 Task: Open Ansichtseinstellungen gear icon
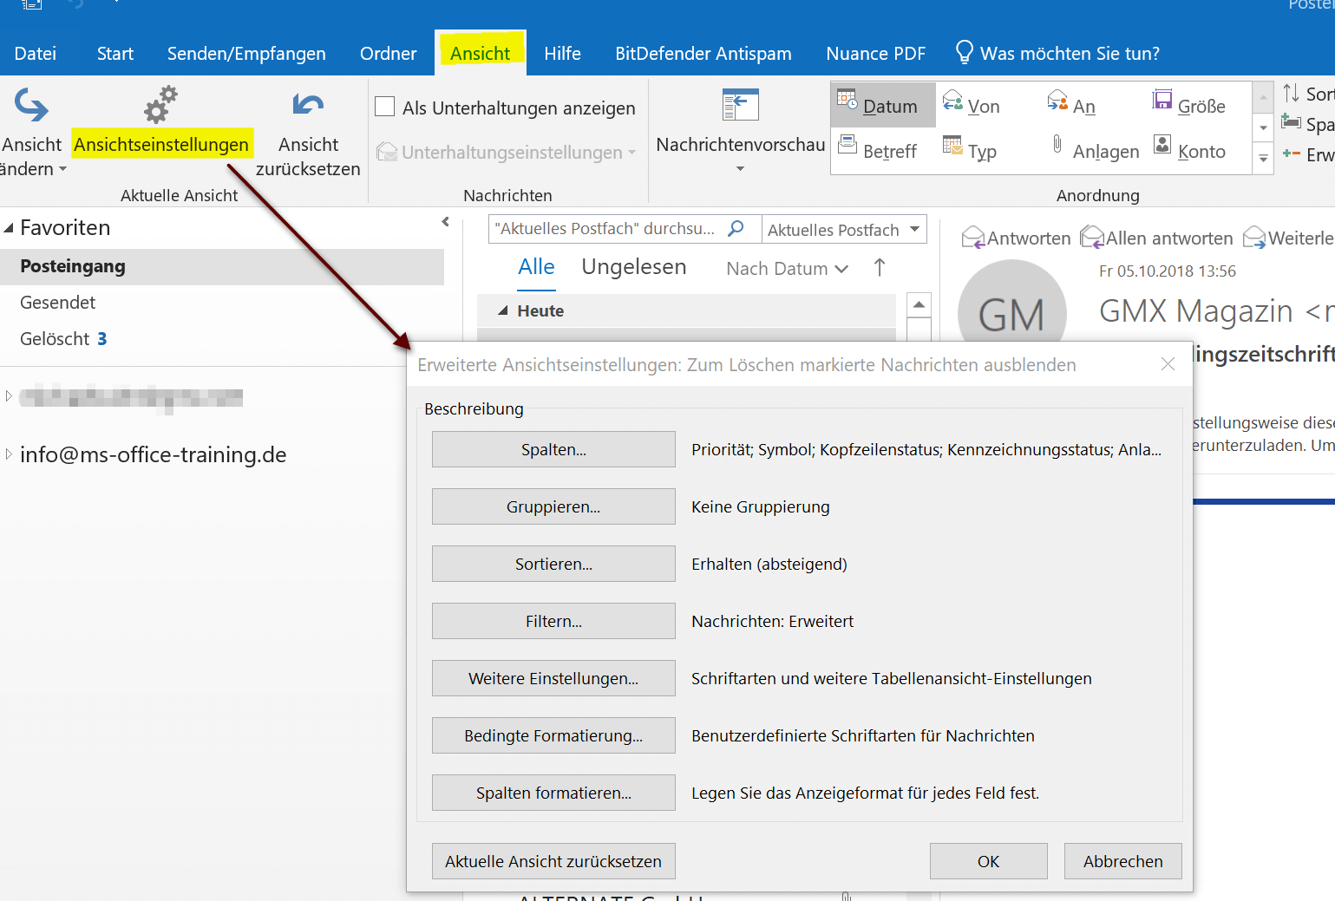click(x=160, y=105)
